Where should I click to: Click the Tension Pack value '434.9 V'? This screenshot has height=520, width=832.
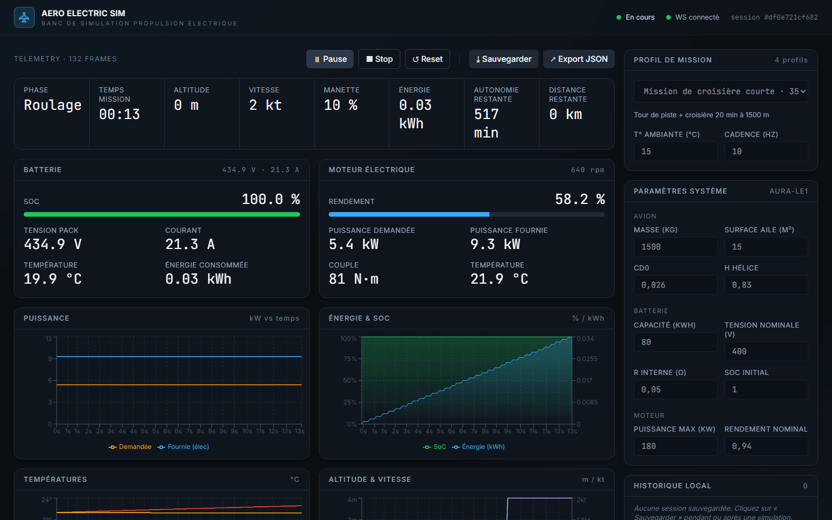[53, 244]
